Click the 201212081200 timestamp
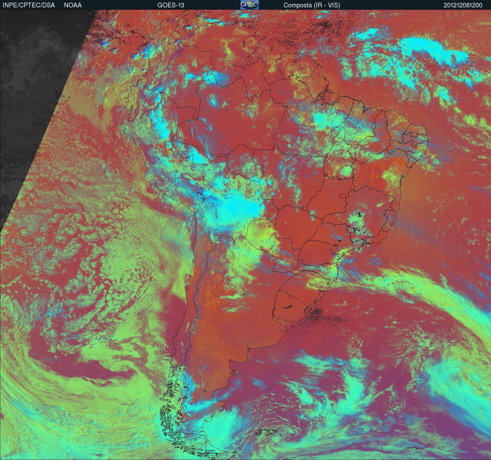491x460 pixels. tap(463, 5)
